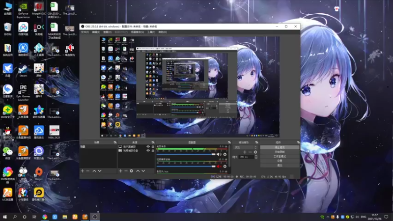The height and width of the screenshot is (221, 393).
Task: Move the scene down in the scenes list
Action: (100, 171)
